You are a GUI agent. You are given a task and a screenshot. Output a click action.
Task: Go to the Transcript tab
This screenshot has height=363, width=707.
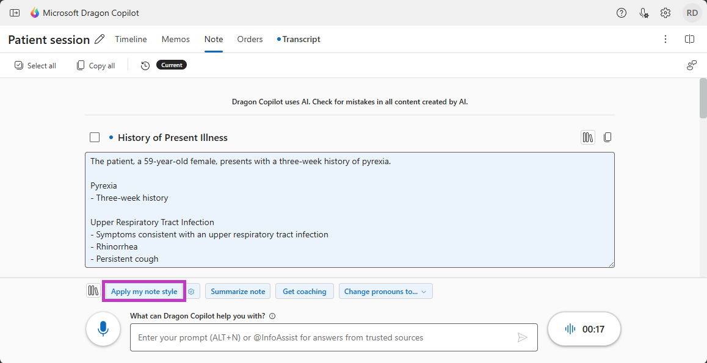[x=300, y=39]
